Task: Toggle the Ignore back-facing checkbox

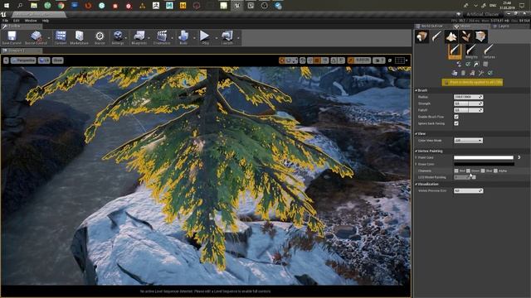Action: (x=456, y=123)
